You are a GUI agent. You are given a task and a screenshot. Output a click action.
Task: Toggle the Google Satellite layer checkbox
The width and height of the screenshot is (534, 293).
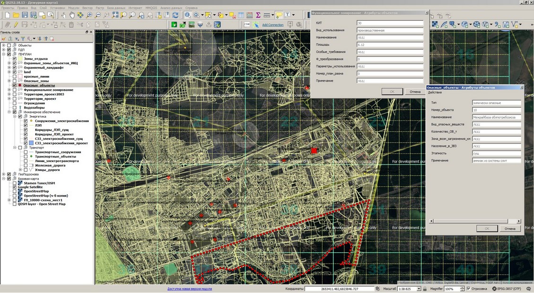(14, 187)
